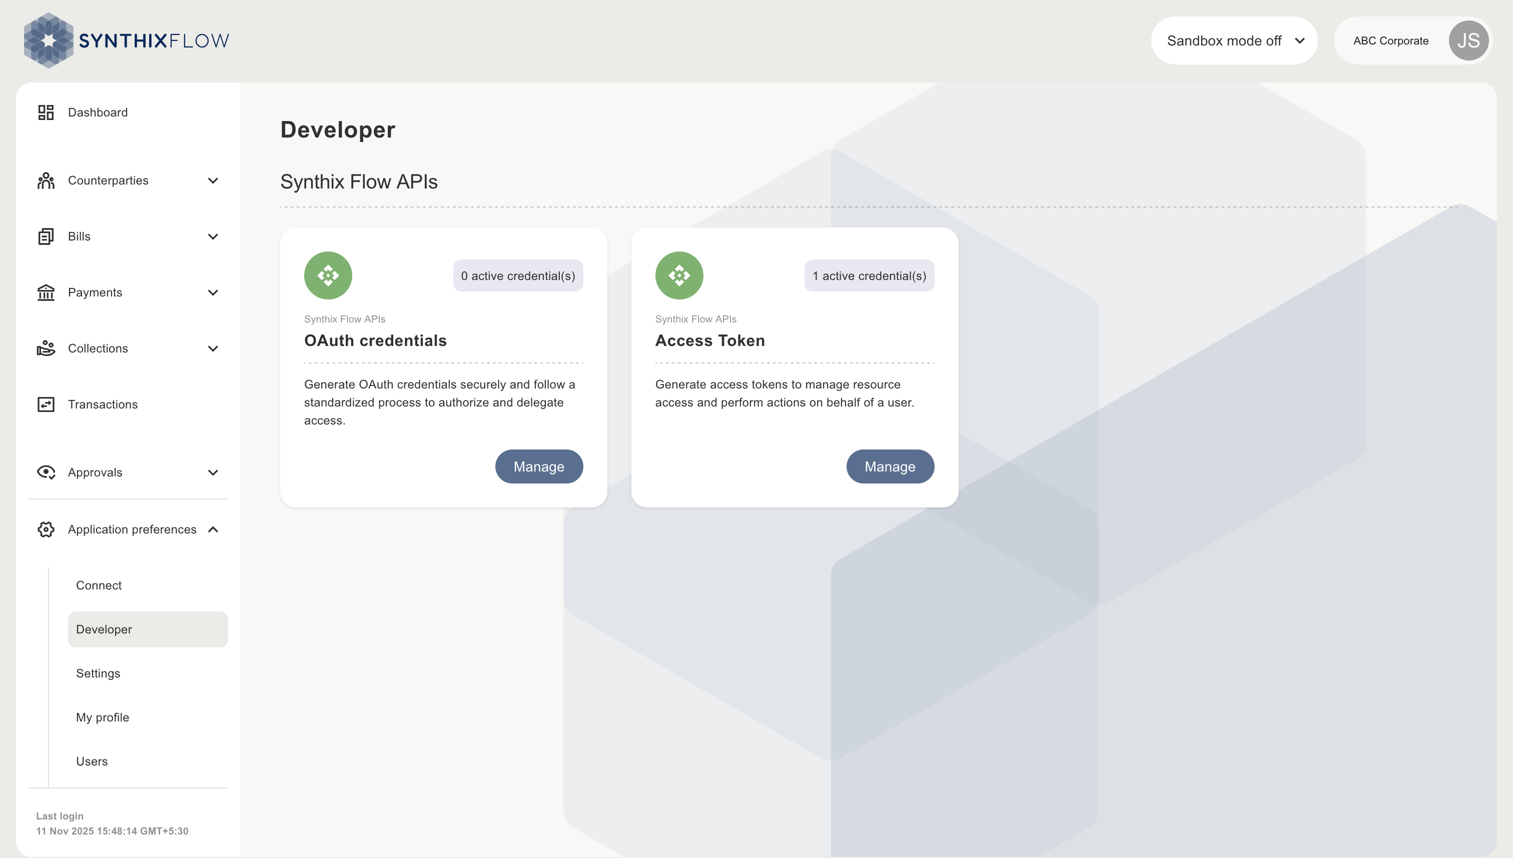This screenshot has width=1513, height=858.
Task: Click the 0 active credential(s) badge
Action: tap(518, 275)
